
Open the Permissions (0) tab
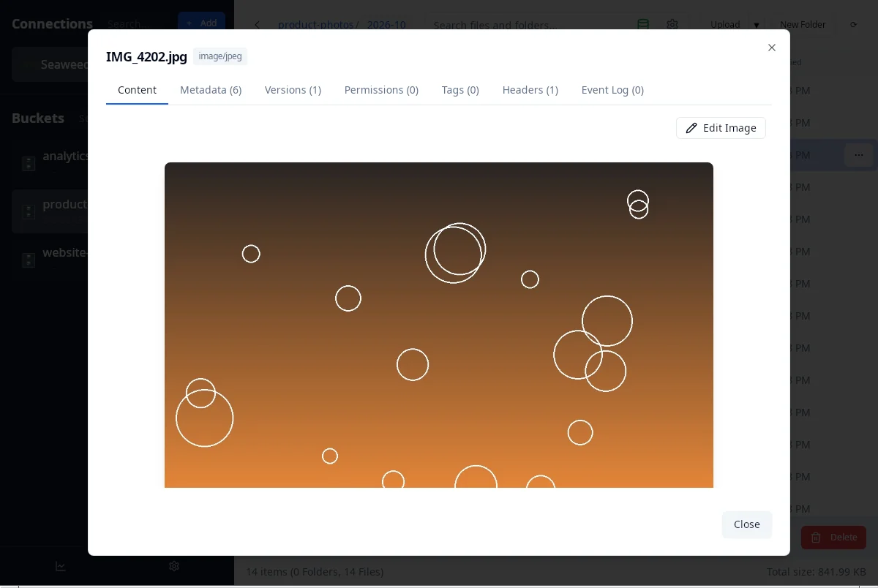(381, 90)
